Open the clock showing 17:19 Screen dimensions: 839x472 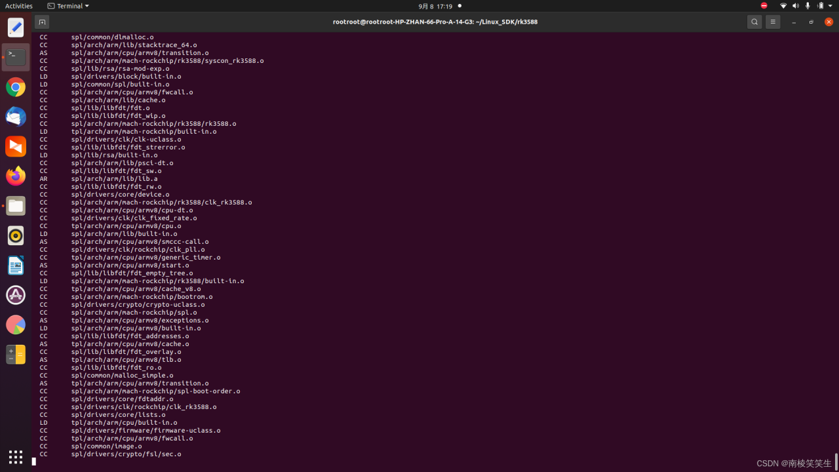[x=436, y=6]
